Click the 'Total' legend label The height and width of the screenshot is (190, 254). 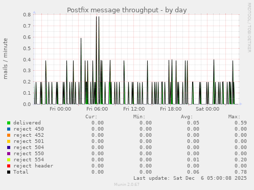click(21, 172)
